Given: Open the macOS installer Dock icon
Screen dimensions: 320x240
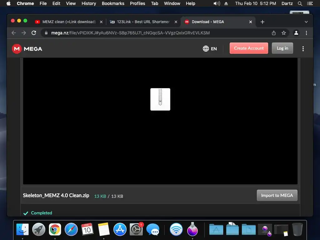Looking at the screenshot, I should tap(192, 229).
